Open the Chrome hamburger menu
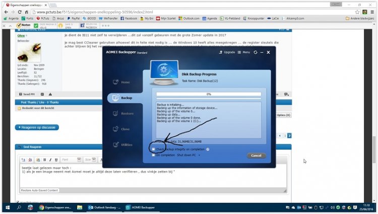Image resolution: width=378 pixels, height=214 pixels. coord(372,12)
